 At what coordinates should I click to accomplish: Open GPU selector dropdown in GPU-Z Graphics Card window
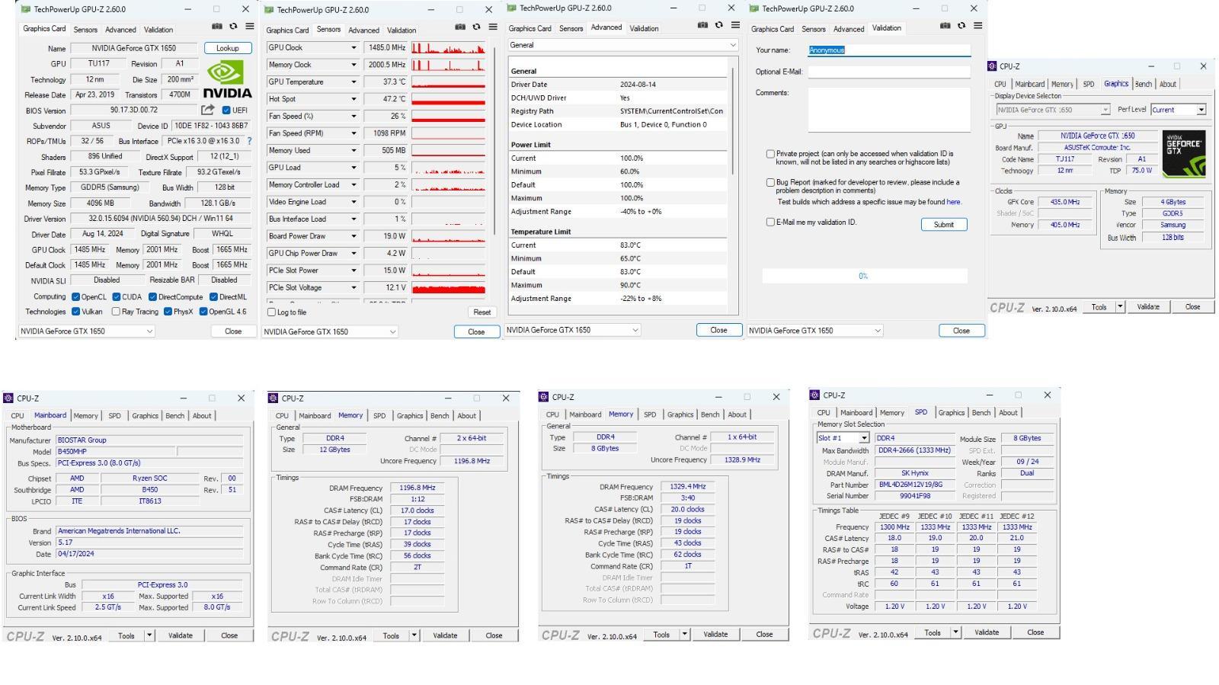86,331
